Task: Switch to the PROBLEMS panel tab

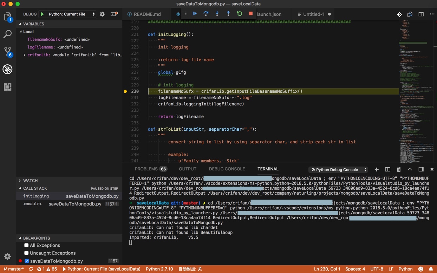Action: 146,169
